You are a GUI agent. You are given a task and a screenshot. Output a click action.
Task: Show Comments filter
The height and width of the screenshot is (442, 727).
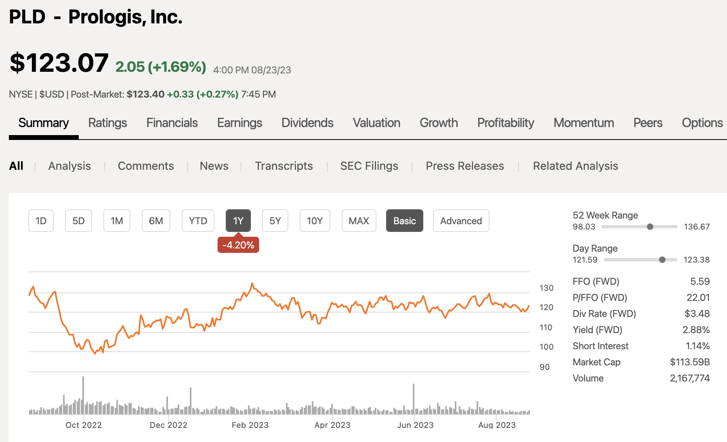(x=146, y=166)
